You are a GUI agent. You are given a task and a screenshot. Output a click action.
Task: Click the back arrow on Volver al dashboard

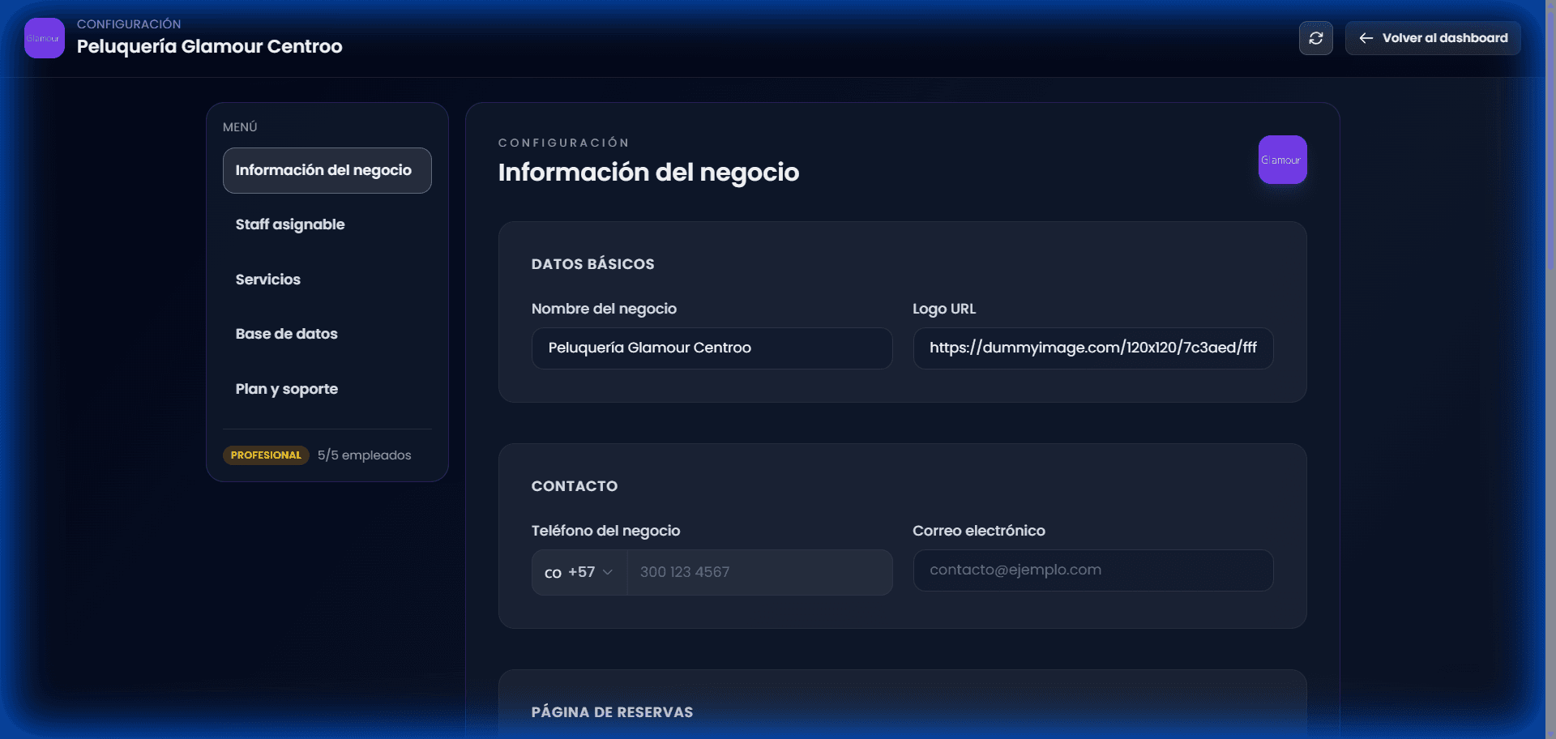[x=1366, y=37]
